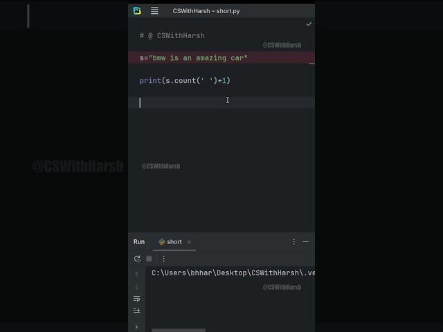This screenshot has width=443, height=332.
Task: Click the print(s.count(' ')+1) line
Action: [185, 81]
